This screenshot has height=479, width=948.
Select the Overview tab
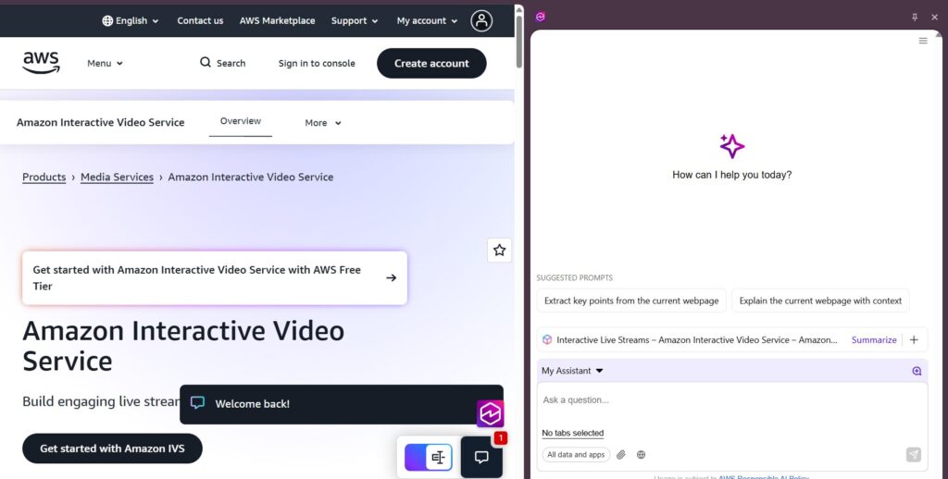point(241,121)
